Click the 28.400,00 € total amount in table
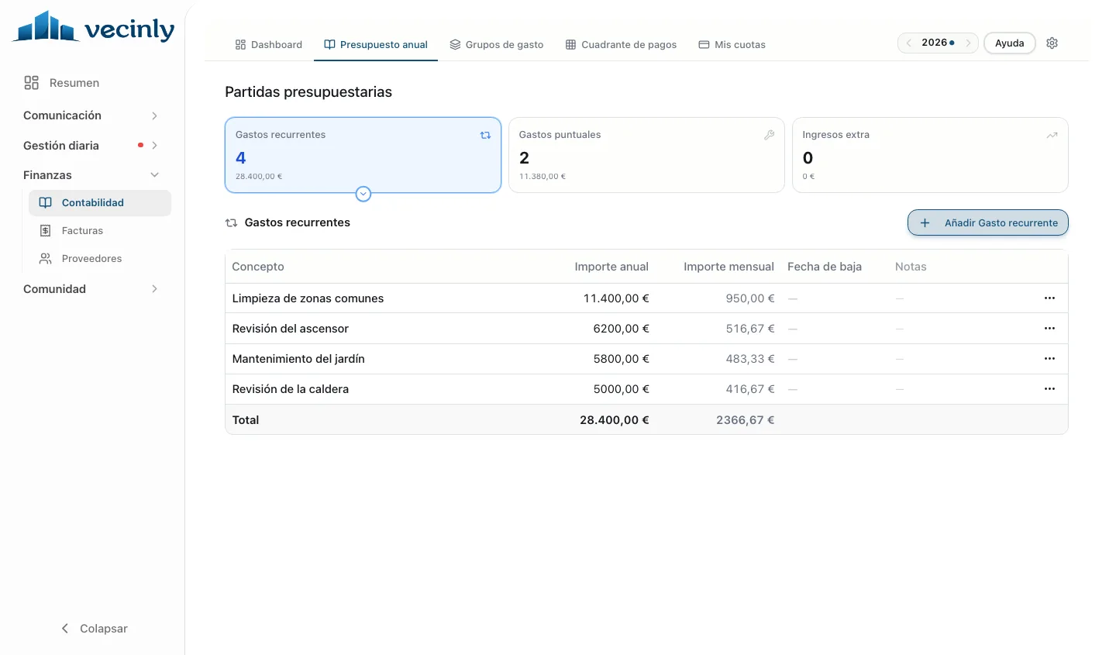The height and width of the screenshot is (655, 1116). (x=615, y=420)
